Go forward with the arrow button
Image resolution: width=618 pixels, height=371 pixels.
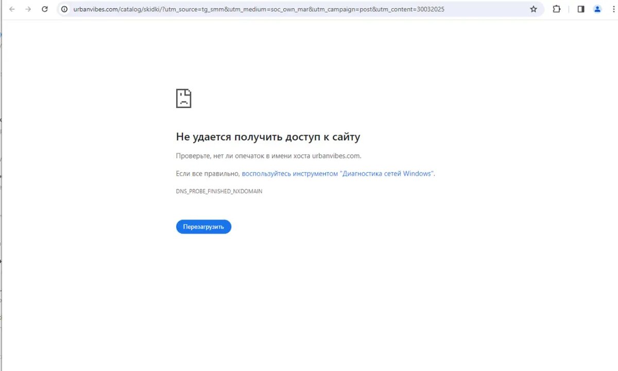pos(28,9)
